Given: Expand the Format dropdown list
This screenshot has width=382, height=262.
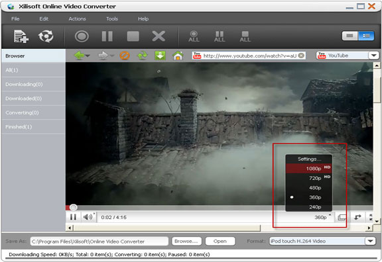Looking at the screenshot, I should pos(370,241).
